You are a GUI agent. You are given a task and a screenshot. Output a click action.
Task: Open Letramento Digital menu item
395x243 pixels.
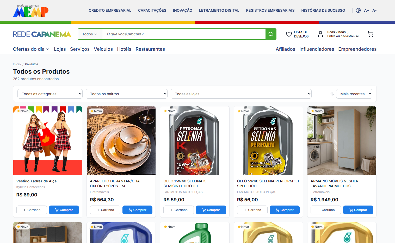pyautogui.click(x=219, y=10)
